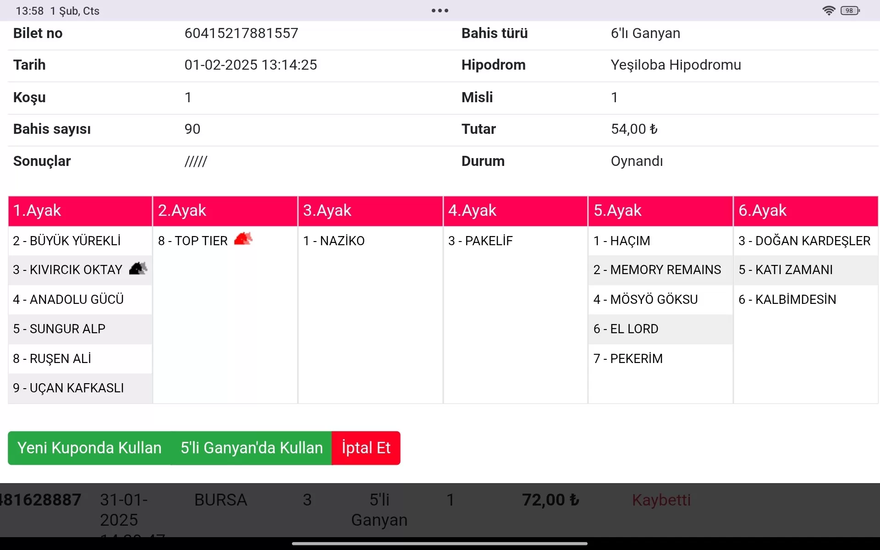
Task: Tap the home indicator bar at bottom
Action: [x=440, y=544]
